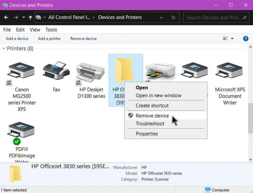Screen dimensions: 253x193
Task: Click the vertical scrollbar up arrow
Action: (250, 47)
